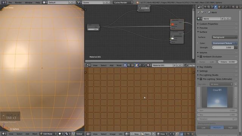Select Medium background quality option
242x136 pixels.
(x=217, y=128)
